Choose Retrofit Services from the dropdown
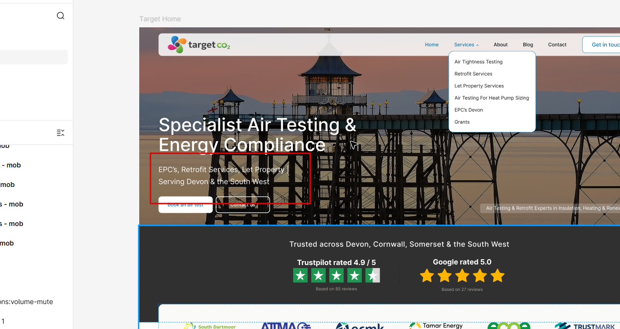The image size is (620, 329). click(x=473, y=74)
